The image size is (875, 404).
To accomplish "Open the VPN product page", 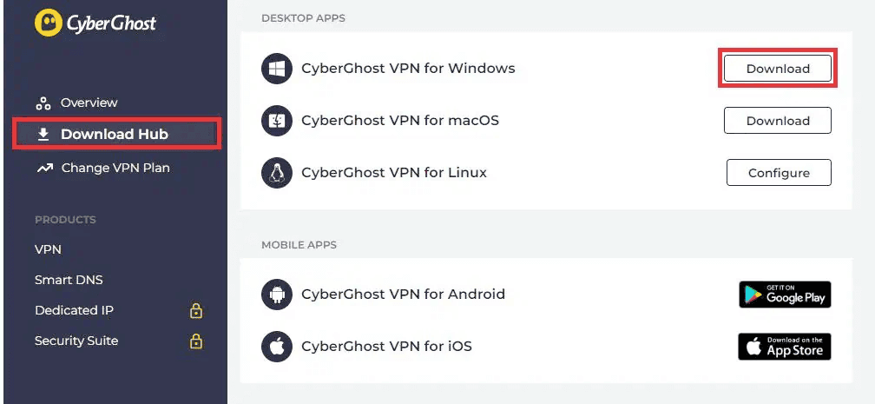I will click(x=48, y=249).
